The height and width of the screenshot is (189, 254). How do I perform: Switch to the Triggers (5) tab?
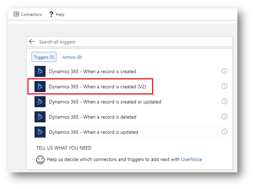point(44,57)
